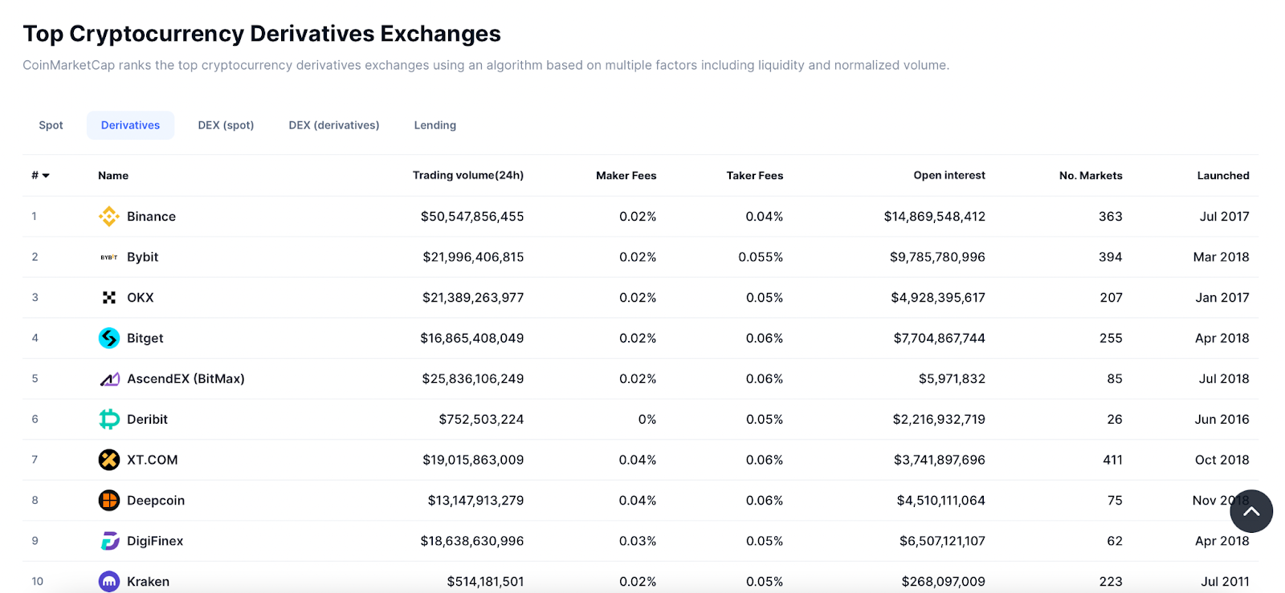Image resolution: width=1285 pixels, height=593 pixels.
Task: Click Bitget volume $16,865,408,049
Action: 472,338
